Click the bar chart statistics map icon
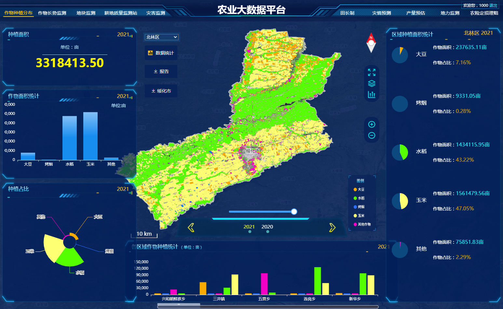 (372, 94)
